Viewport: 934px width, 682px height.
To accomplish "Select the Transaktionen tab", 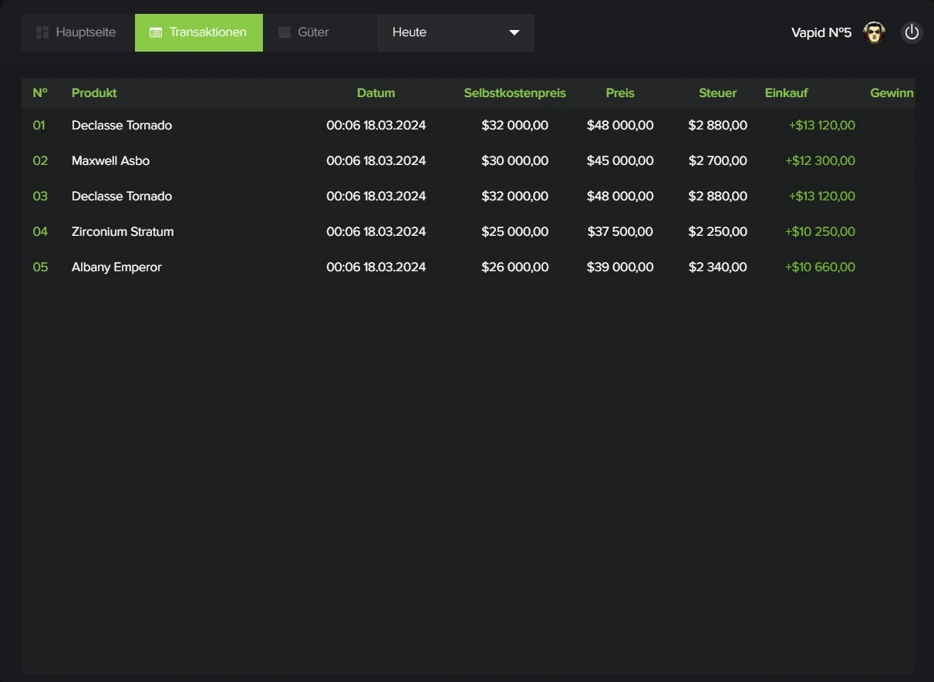I will point(207,32).
